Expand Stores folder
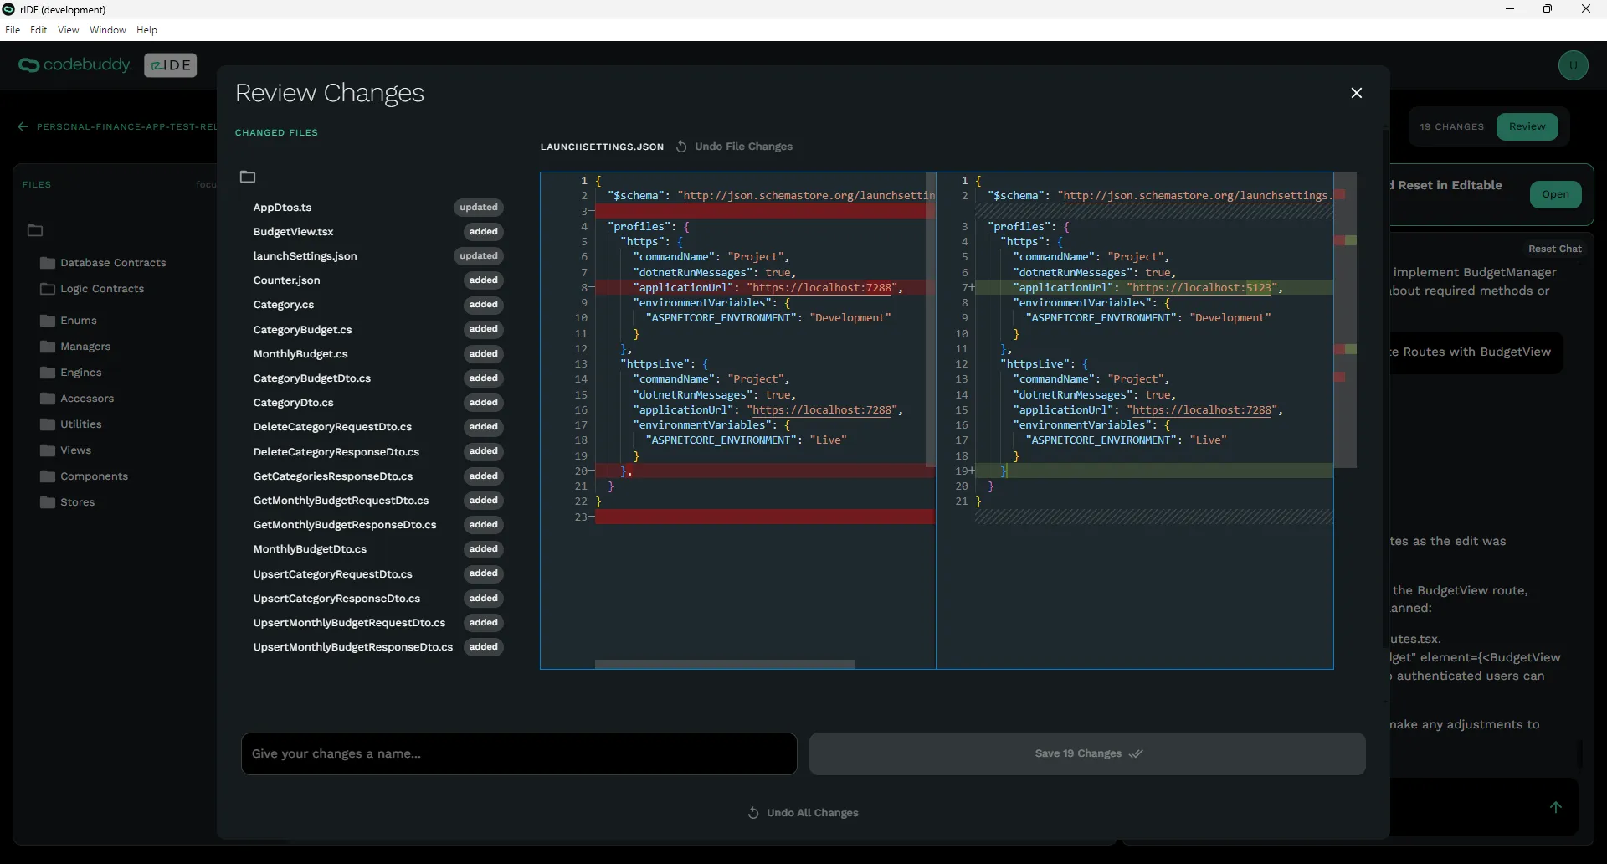Image resolution: width=1607 pixels, height=864 pixels. 67,502
